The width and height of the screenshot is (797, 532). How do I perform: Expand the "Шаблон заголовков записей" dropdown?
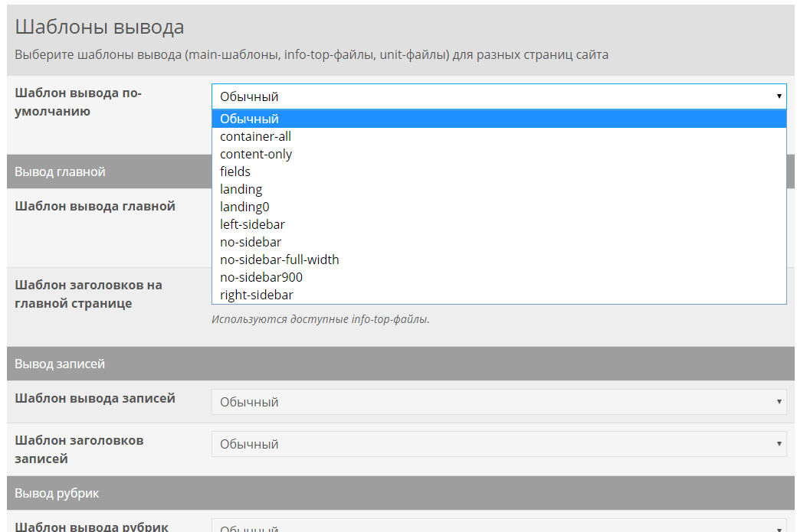pos(498,444)
